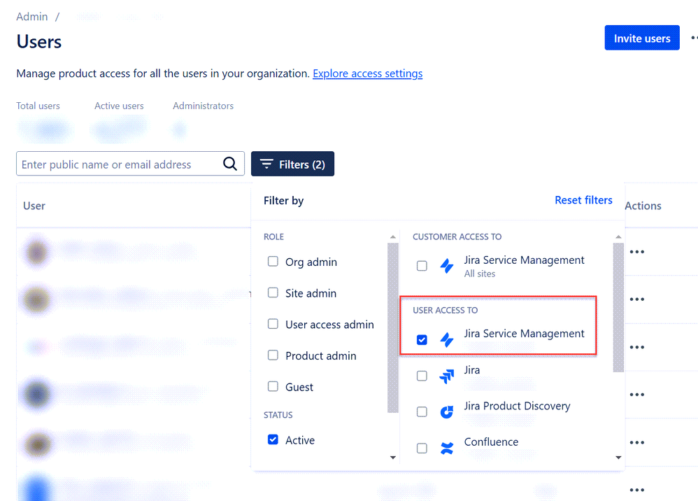The height and width of the screenshot is (501, 698).
Task: Click the role list scrollbar thumb
Action: pyautogui.click(x=392, y=327)
